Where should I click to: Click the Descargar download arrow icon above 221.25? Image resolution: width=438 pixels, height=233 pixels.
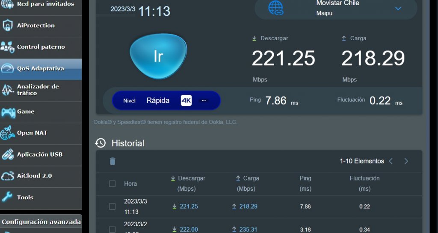pos(254,38)
